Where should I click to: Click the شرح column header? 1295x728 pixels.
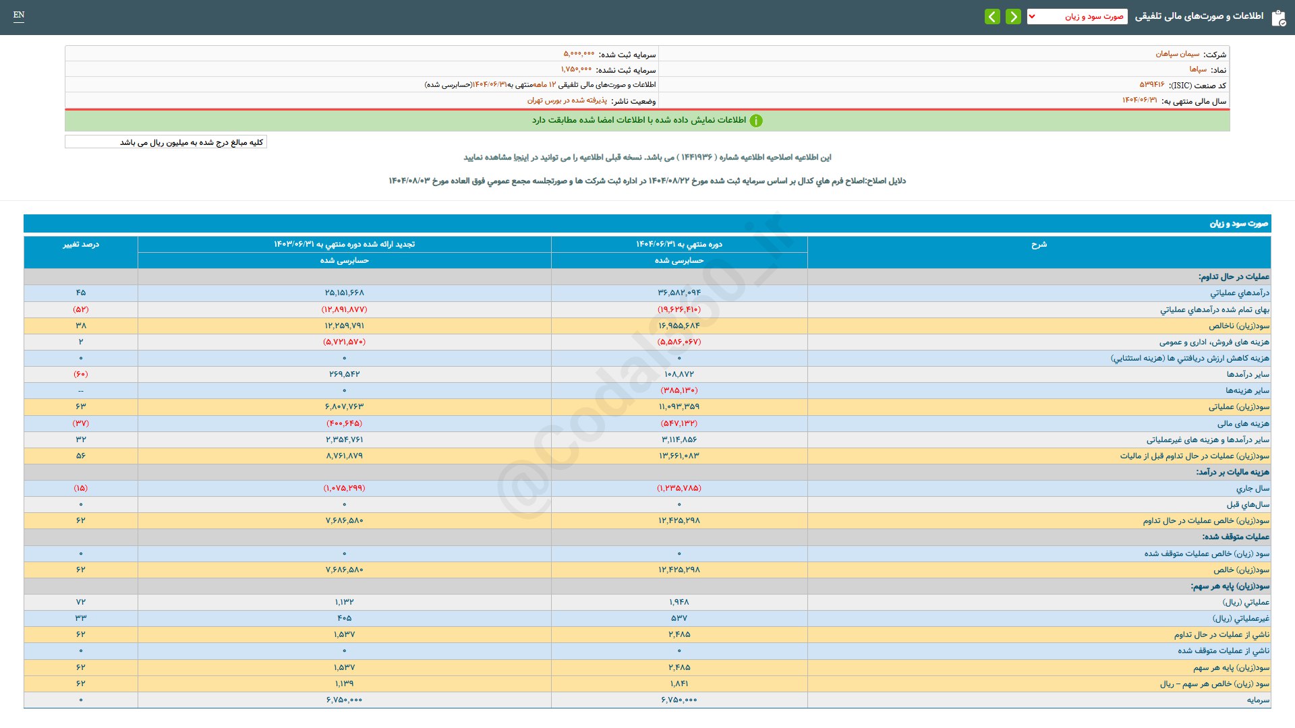[x=1039, y=245]
